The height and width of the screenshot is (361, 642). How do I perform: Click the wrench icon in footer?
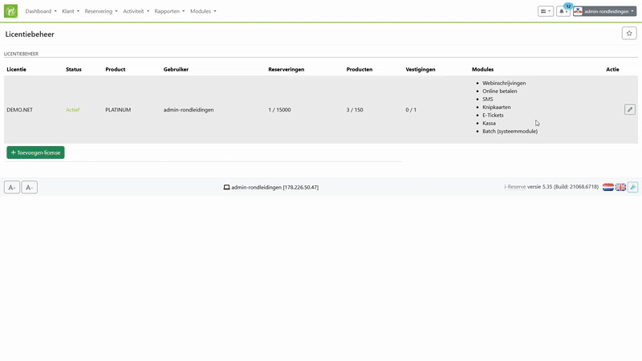(x=632, y=187)
